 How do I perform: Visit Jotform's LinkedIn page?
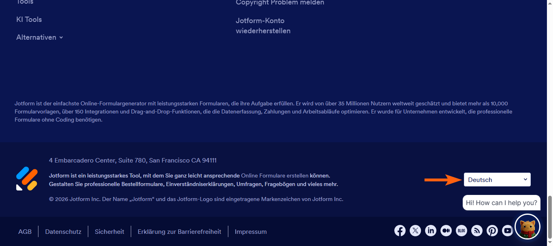pos(430,230)
